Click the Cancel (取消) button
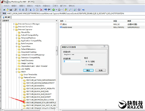This screenshot has width=145, height=111. pyautogui.click(x=101, y=70)
